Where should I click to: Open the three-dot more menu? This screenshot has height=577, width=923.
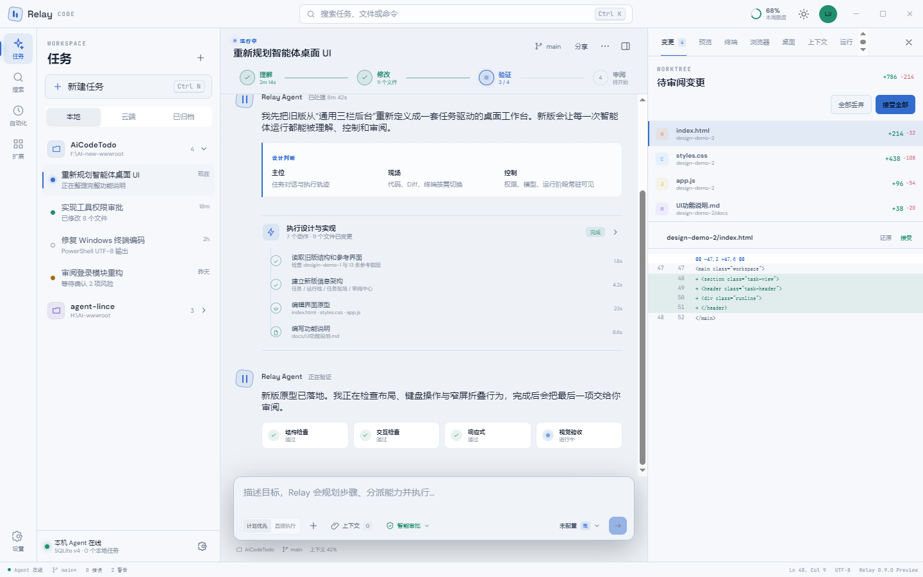pos(605,46)
